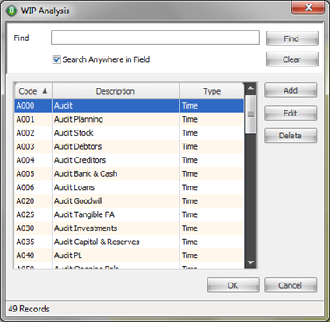Click the Code column sort arrow
This screenshot has height=322, width=330.
tap(45, 91)
